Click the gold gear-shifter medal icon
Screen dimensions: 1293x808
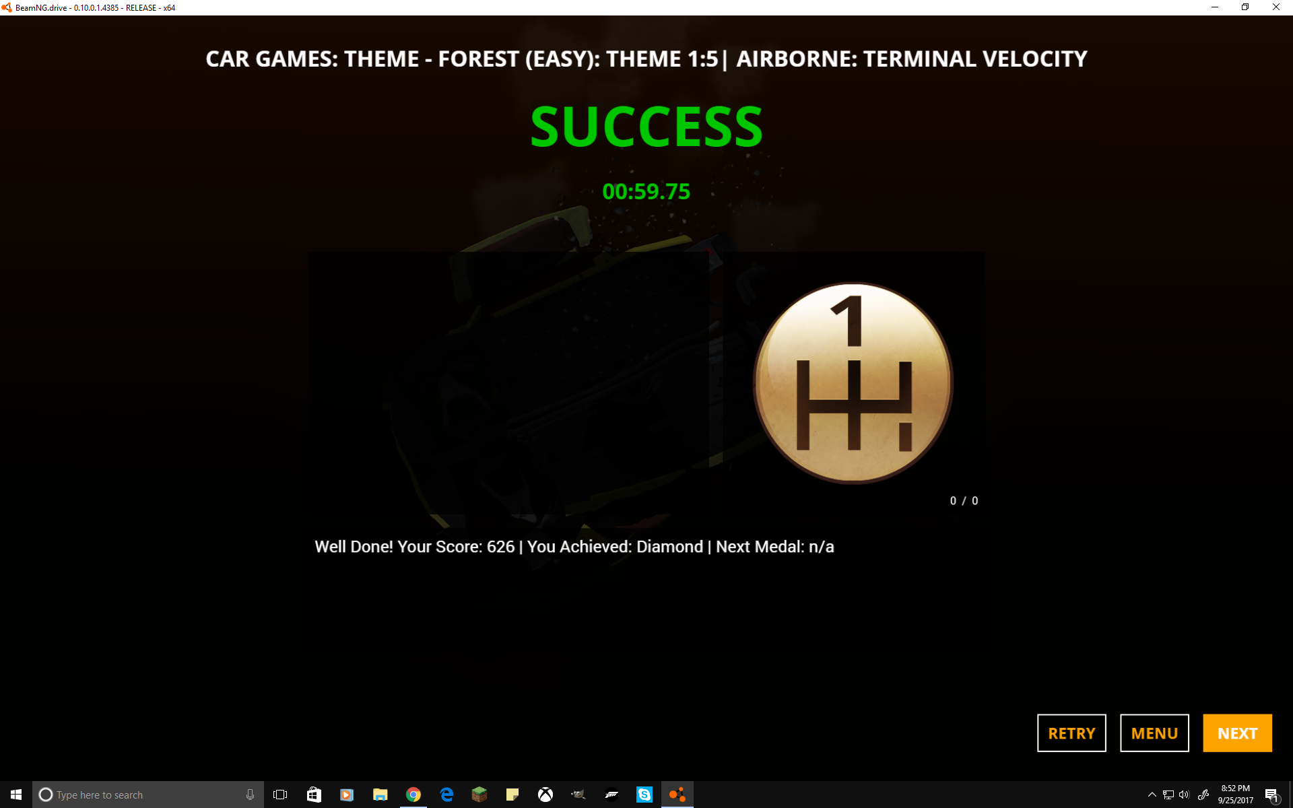point(853,382)
